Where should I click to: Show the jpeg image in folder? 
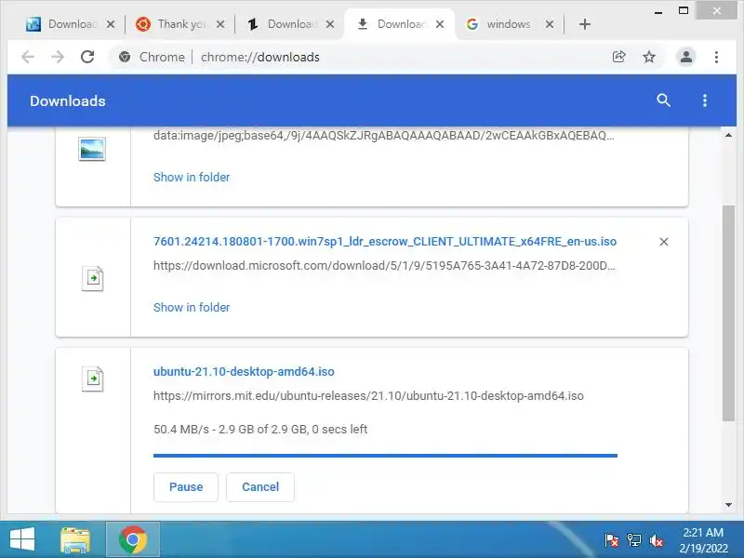[x=192, y=178]
